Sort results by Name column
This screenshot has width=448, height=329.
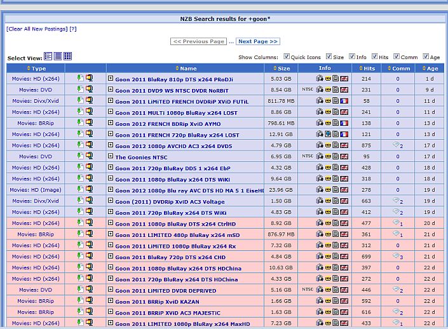[186, 68]
